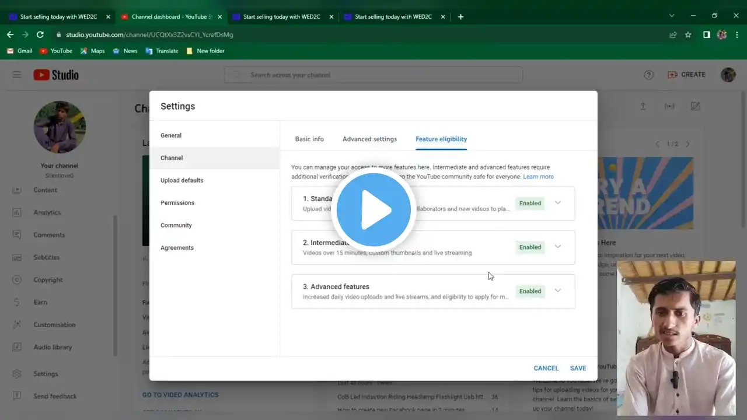Open the Chrome three-dot menu

[737, 35]
